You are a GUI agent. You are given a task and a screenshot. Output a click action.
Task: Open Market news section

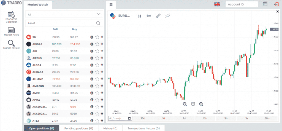[11, 32]
